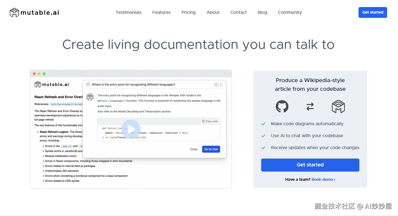Click 'test/development/accept' reference tag

[x=66, y=104]
